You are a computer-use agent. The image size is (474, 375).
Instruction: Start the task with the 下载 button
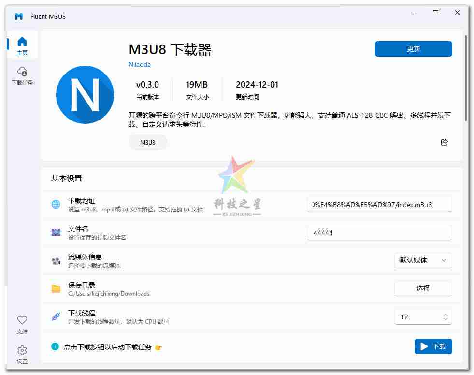click(433, 346)
